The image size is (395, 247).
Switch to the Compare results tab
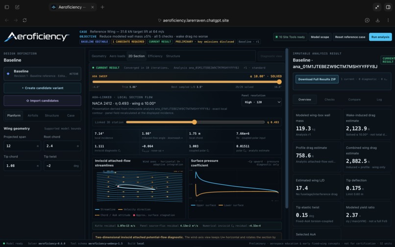354,99
